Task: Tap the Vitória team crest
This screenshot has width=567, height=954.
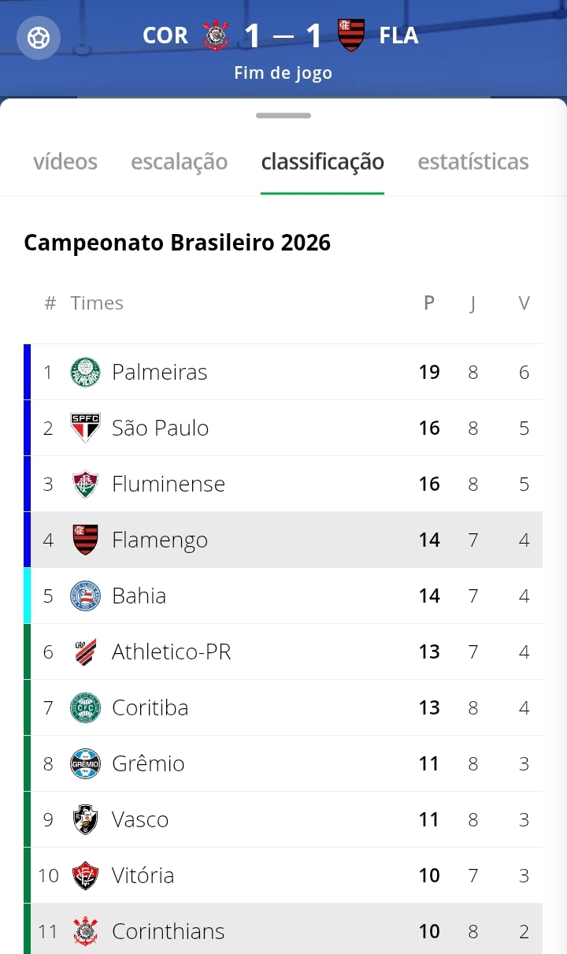Action: click(85, 875)
